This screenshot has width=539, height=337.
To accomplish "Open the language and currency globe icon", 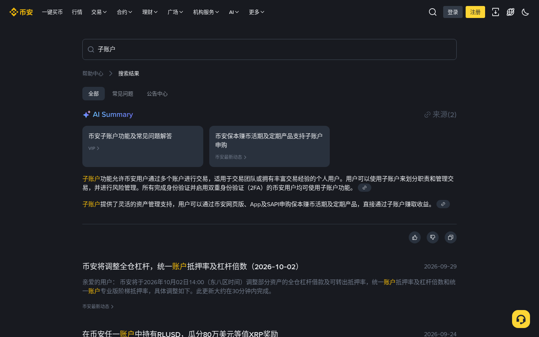I will point(511,12).
